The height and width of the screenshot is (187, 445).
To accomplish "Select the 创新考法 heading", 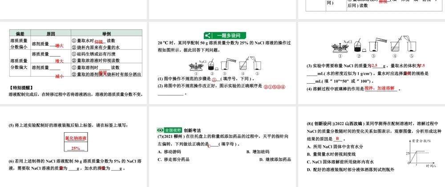I will 192,130.
